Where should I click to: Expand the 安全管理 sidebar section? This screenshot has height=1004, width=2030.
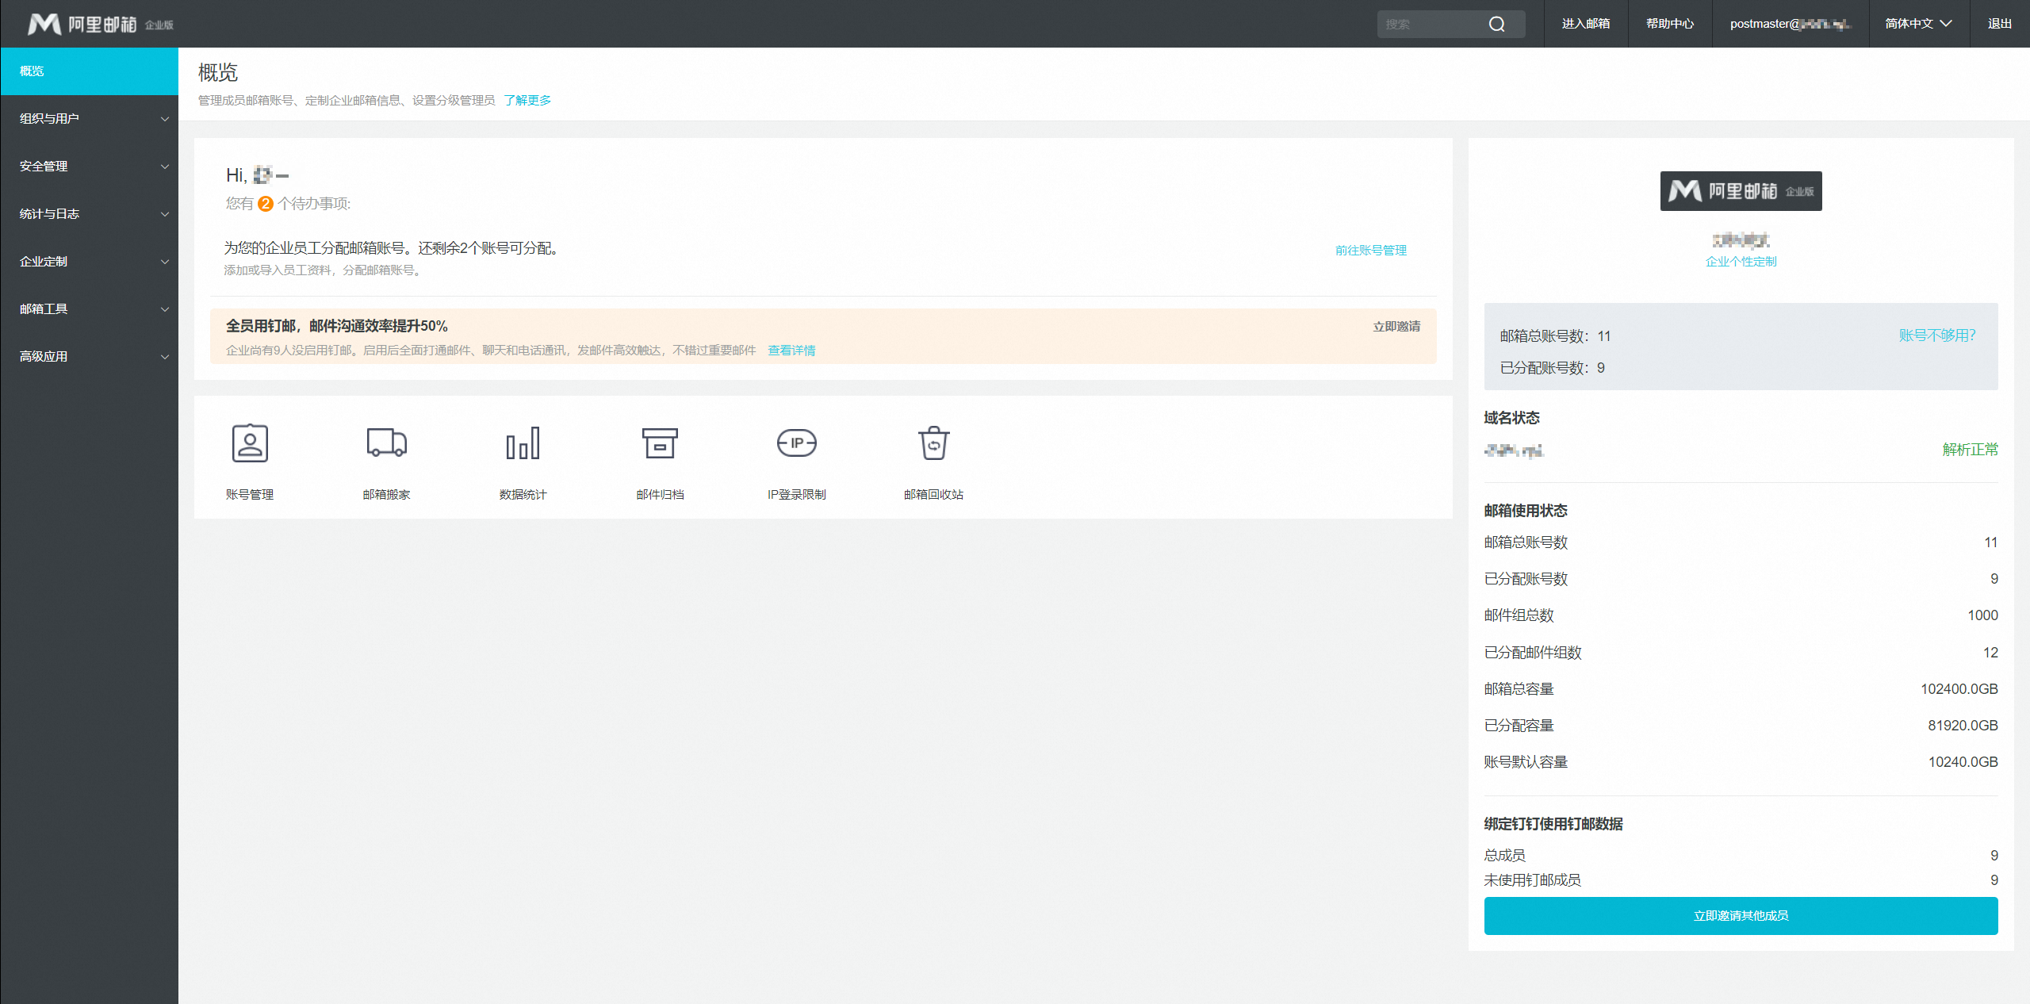point(89,167)
